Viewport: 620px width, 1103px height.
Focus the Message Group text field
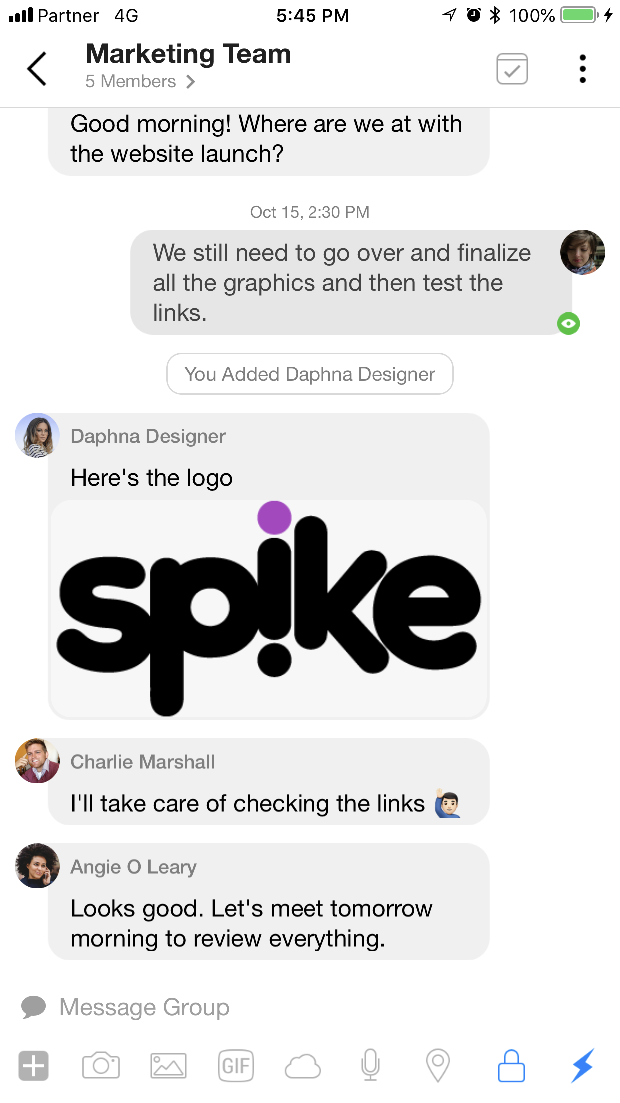pos(310,1007)
